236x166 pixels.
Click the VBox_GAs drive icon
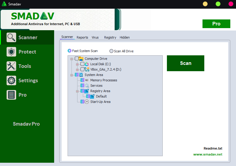(87, 69)
